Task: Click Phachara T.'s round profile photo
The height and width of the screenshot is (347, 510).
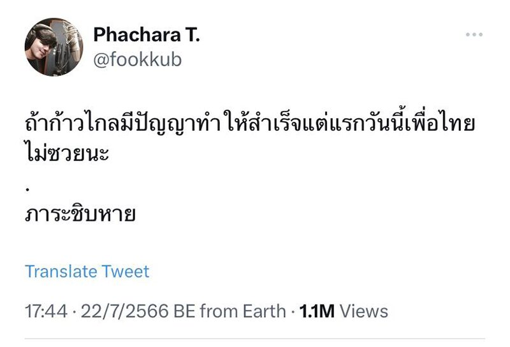Action: tap(54, 47)
